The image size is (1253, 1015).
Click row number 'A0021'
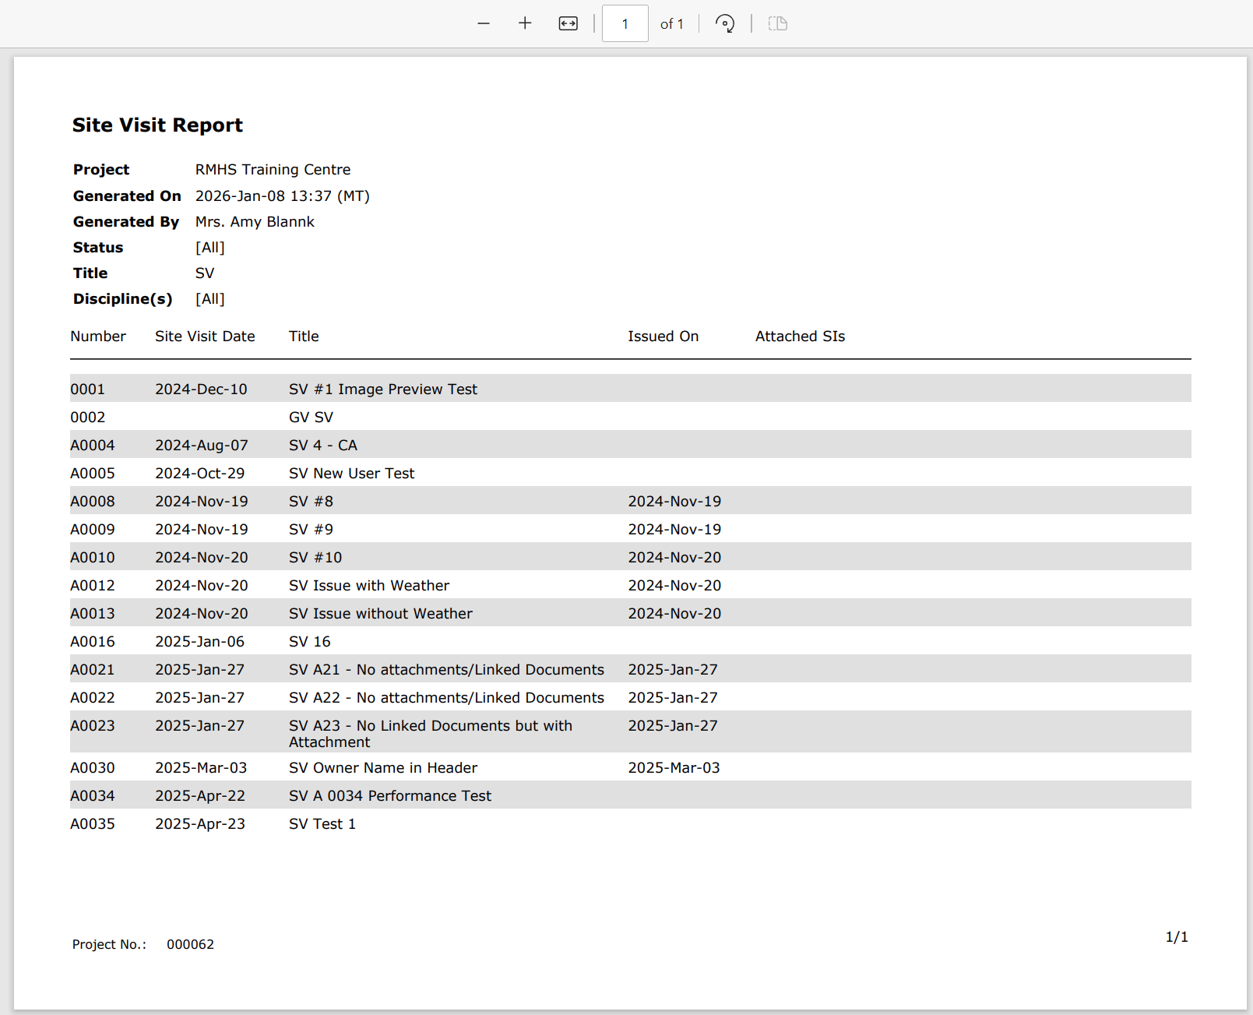[x=93, y=670]
